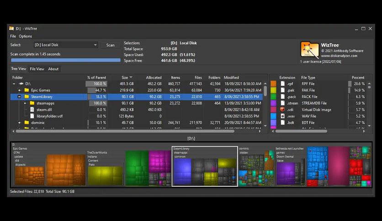Open the File menu
The height and width of the screenshot is (221, 382).
tap(13, 36)
